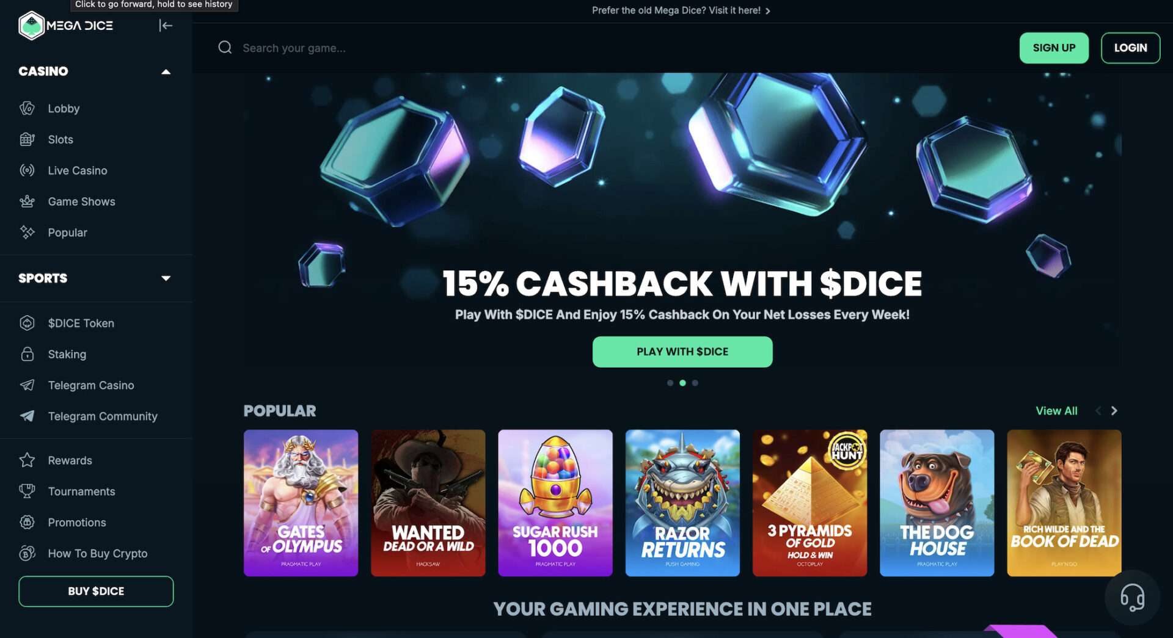This screenshot has height=638, width=1173.
Task: Open Live Casino menu item
Action: [78, 170]
